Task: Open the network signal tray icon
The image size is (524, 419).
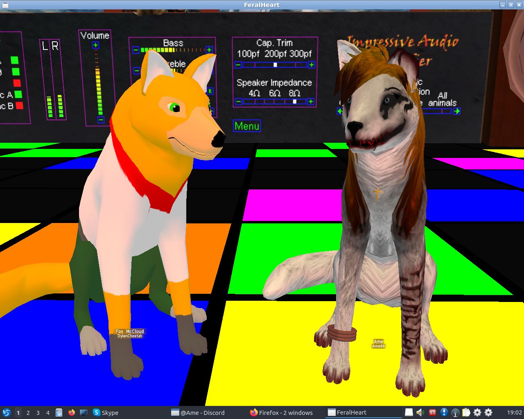Action: tap(455, 412)
